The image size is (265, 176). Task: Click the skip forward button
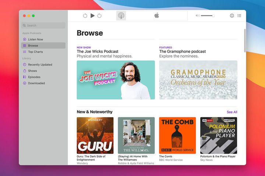point(99,16)
